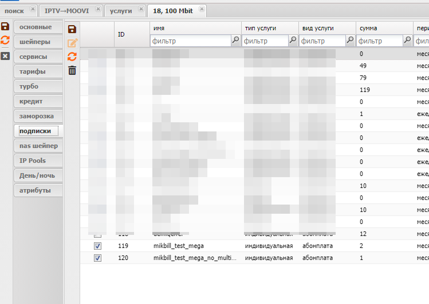Click the orange refresh icon in grid toolbar
Viewport: 429px width, 304px height.
pos(72,56)
